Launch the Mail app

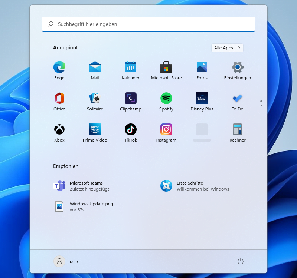coord(95,70)
